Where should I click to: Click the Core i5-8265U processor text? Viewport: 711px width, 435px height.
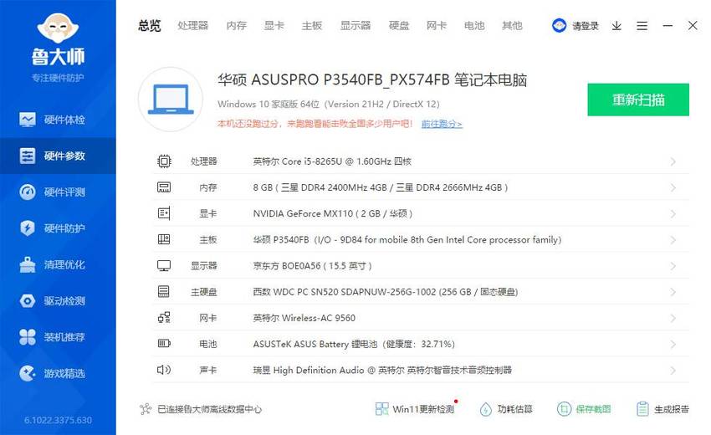[332, 161]
